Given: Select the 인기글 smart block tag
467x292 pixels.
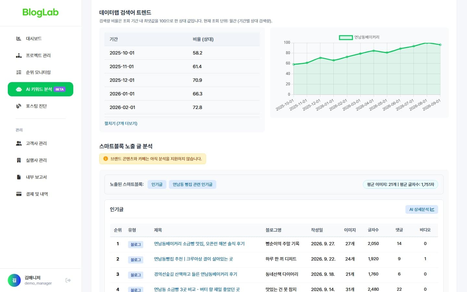Looking at the screenshot, I should click(157, 184).
